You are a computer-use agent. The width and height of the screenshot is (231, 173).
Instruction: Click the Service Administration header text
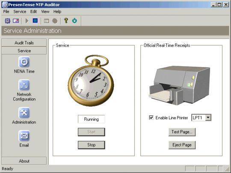click(33, 31)
